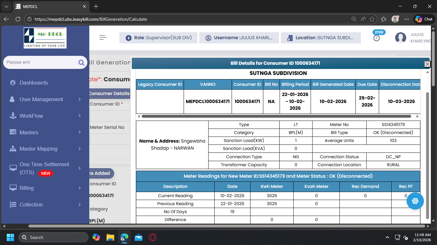Viewport: 437px width, 245px height.
Task: Click the Location Sutnga Subdivision button
Action: (x=321, y=38)
